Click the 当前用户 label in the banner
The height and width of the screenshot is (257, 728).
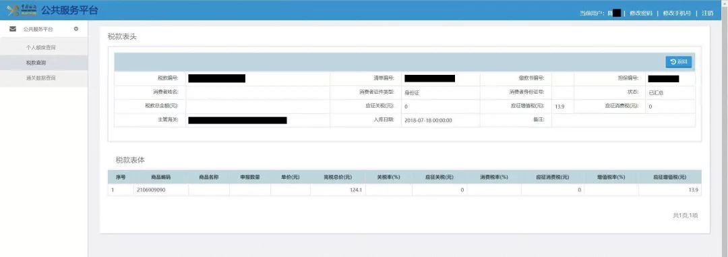pos(592,13)
